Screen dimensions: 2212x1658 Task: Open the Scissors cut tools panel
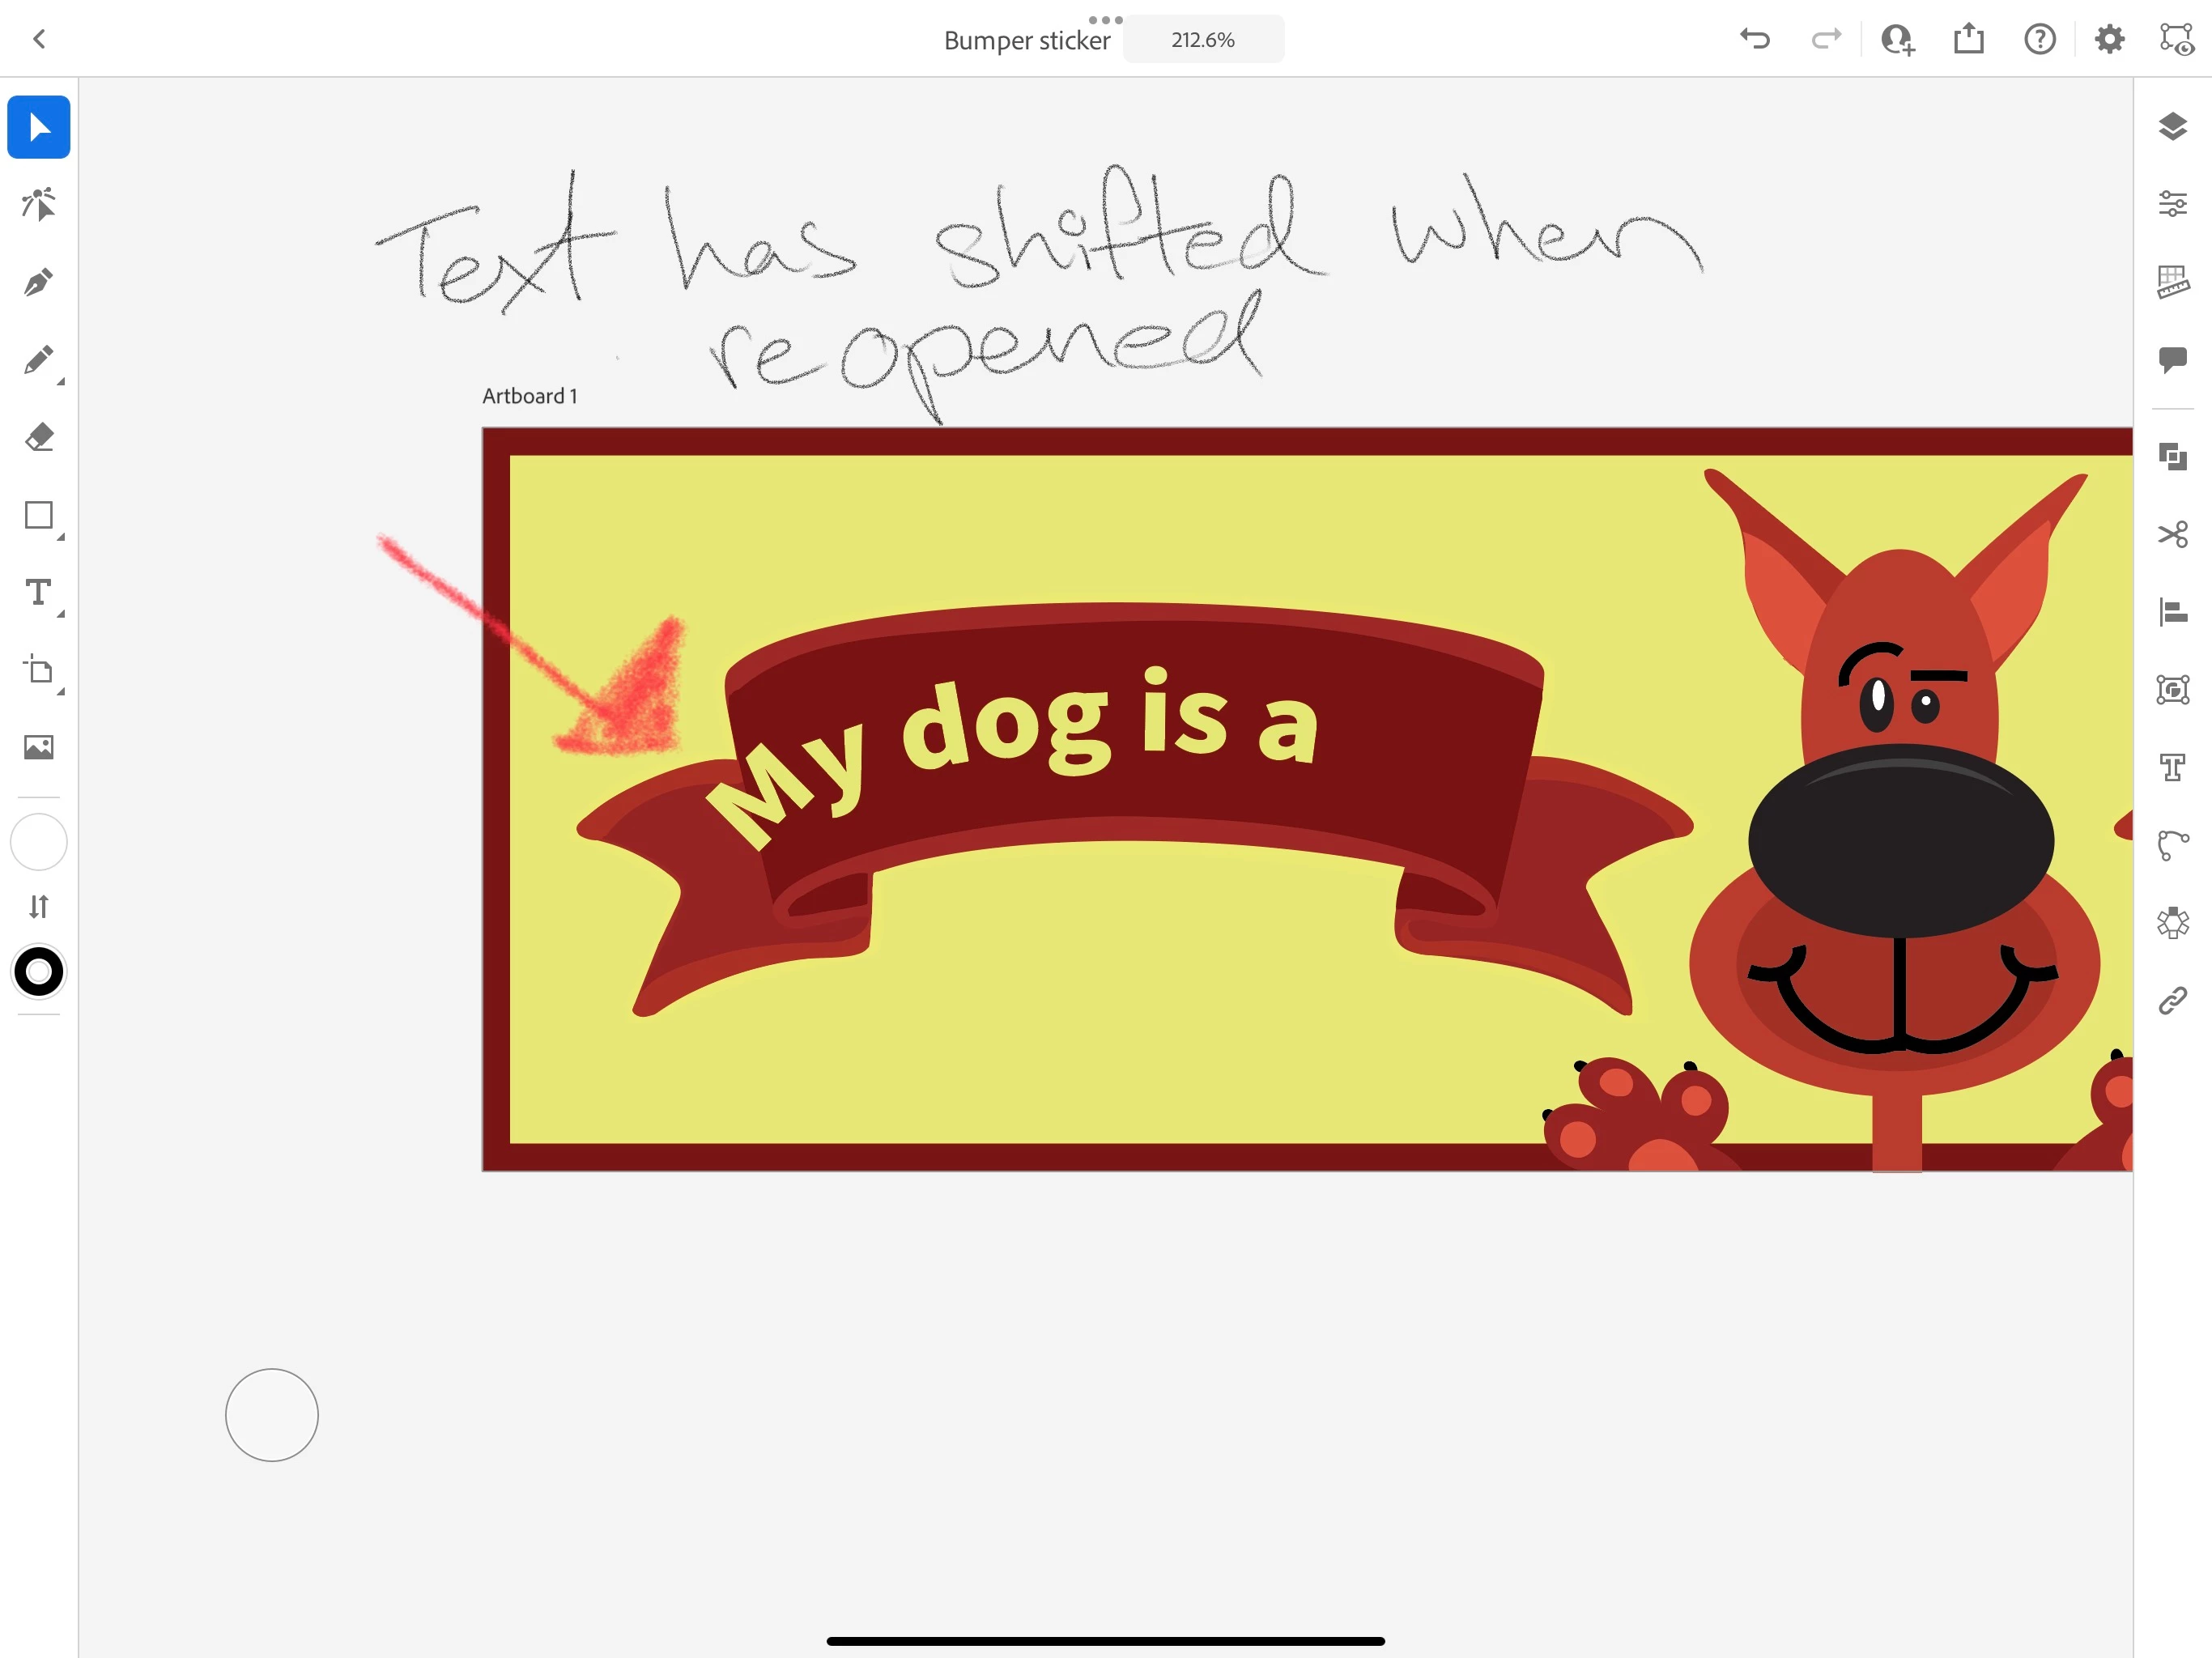[2172, 534]
